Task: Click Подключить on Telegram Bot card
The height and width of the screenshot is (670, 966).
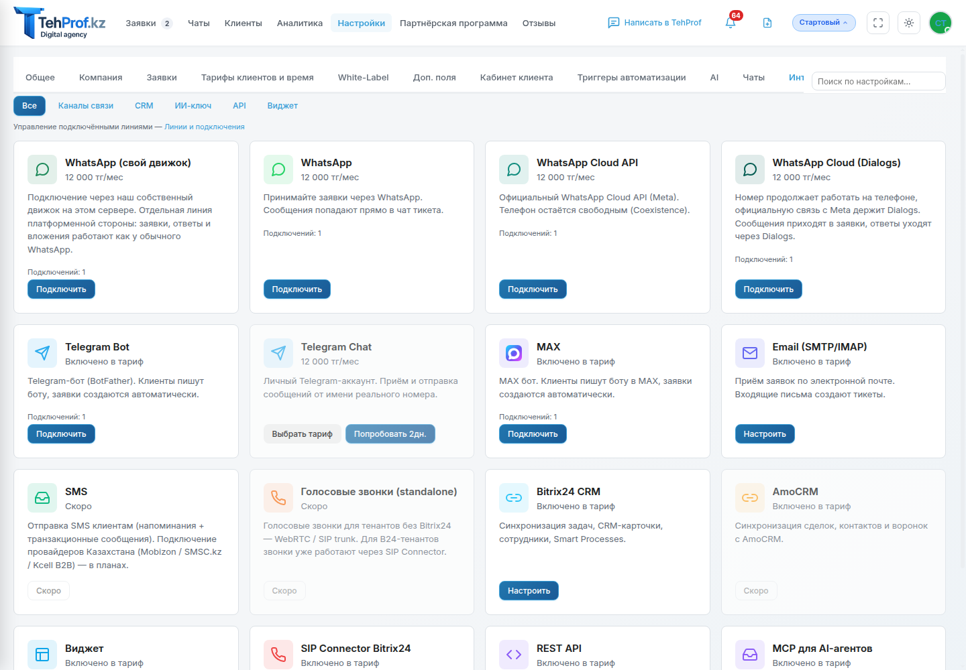Action: 61,434
